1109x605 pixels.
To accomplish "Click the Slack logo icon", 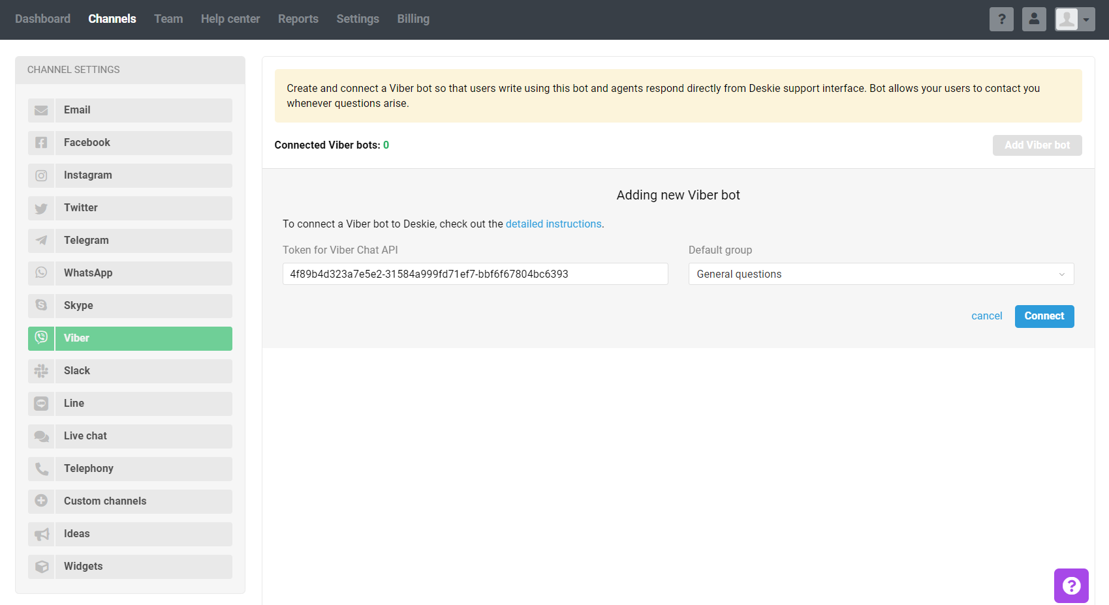I will (x=41, y=371).
